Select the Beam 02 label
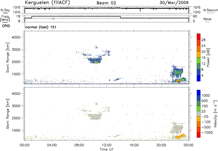Screen dimensions: 218x151 tap(106, 3)
